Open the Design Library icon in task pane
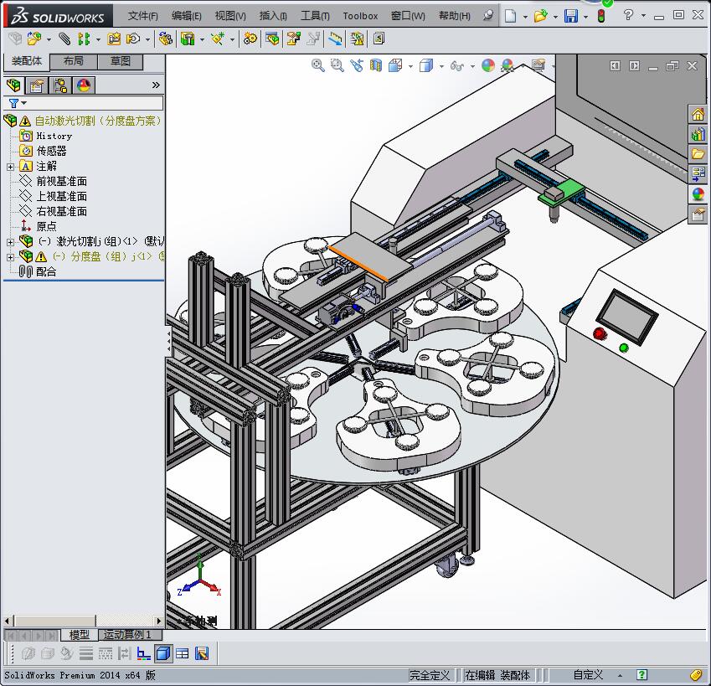711x686 pixels. pos(698,134)
